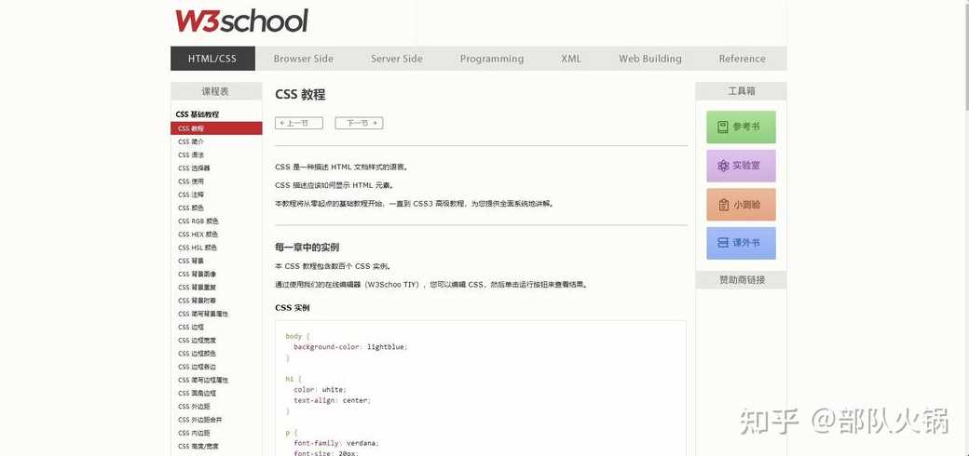The height and width of the screenshot is (456, 969).
Task: Click the CSS 基础教程 sidebar heading
Action: click(x=198, y=114)
